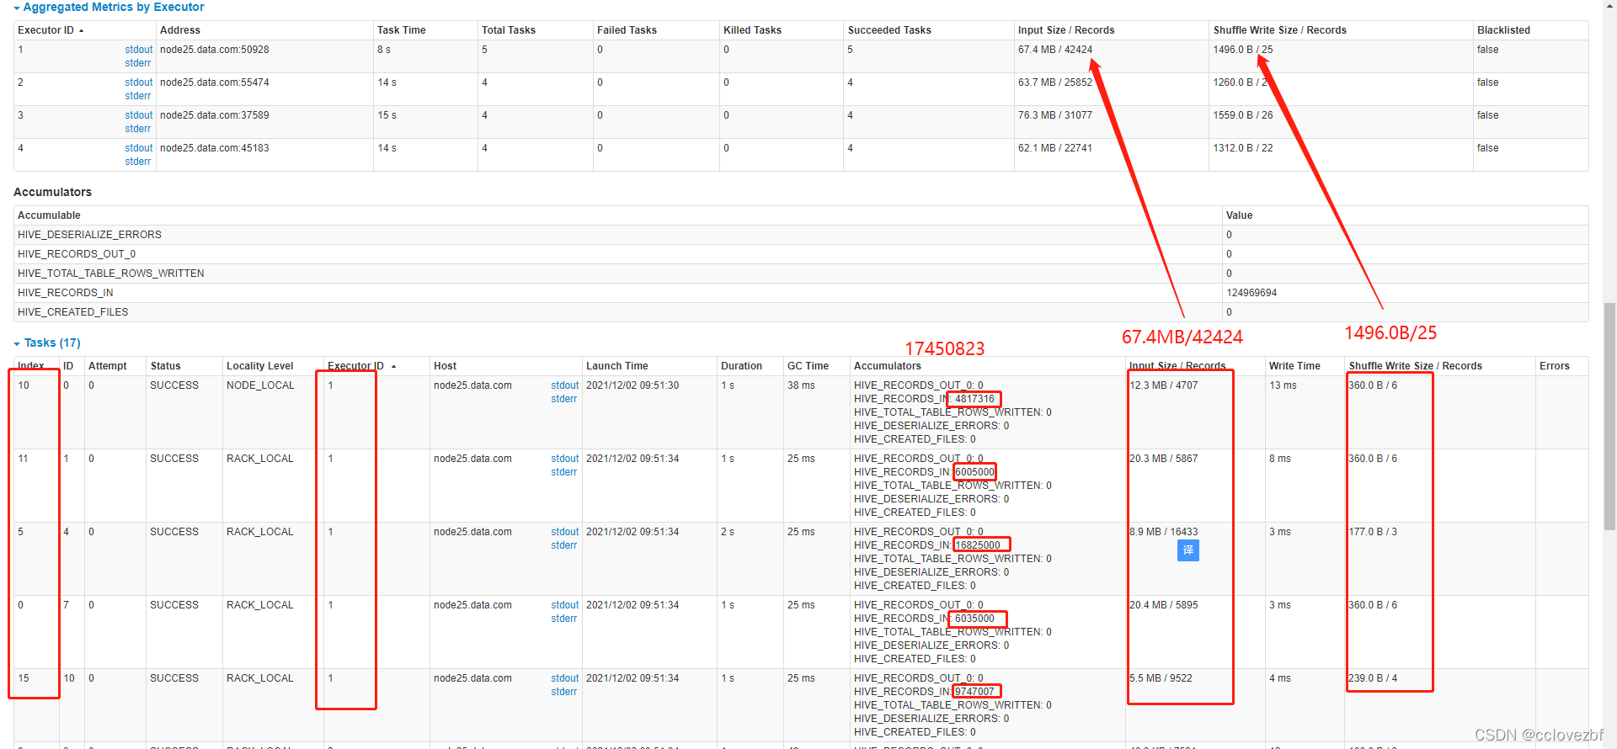
Task: Open stderr log for executor 4
Action: 138,162
